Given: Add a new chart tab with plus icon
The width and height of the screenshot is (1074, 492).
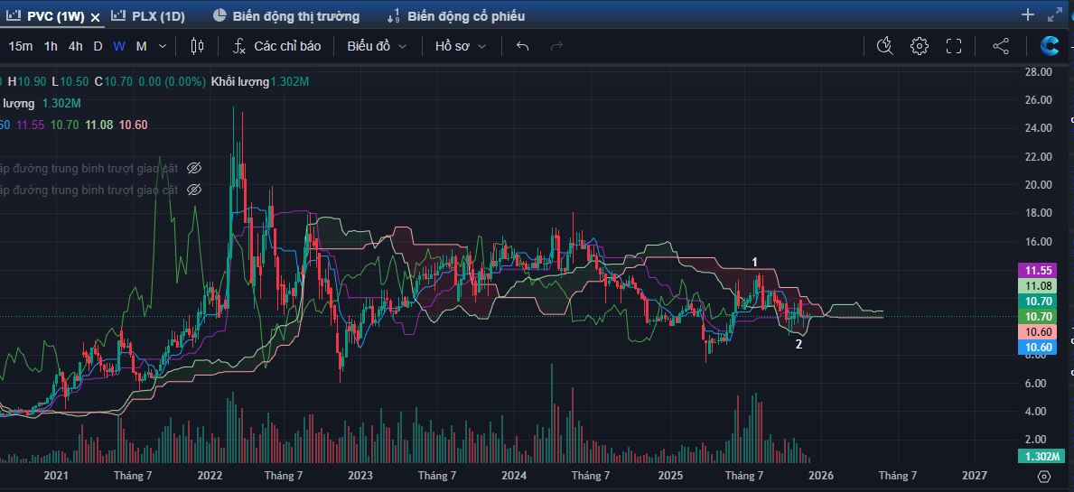Looking at the screenshot, I should 1027,14.
